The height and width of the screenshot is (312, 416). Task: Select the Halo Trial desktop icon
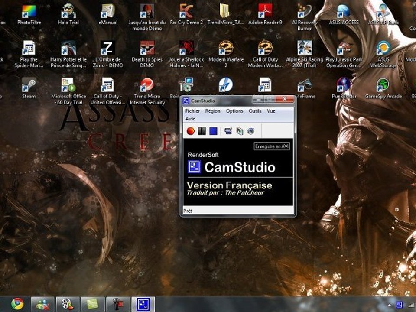point(68,15)
